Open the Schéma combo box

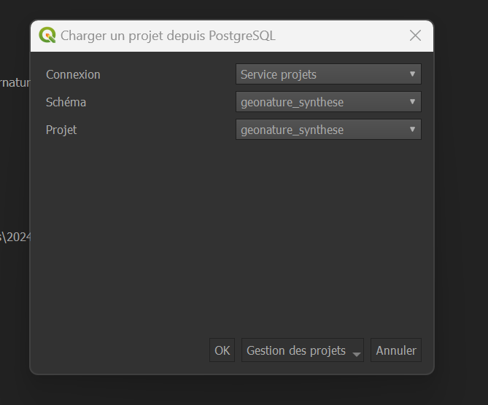coord(328,102)
